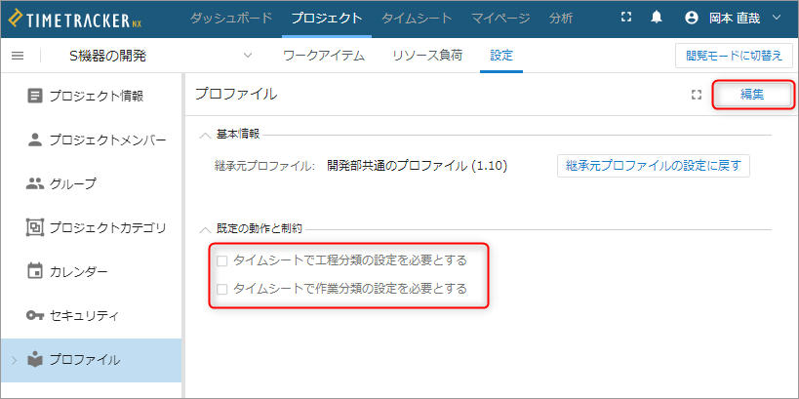Collapse the 基本情報 section

[205, 135]
